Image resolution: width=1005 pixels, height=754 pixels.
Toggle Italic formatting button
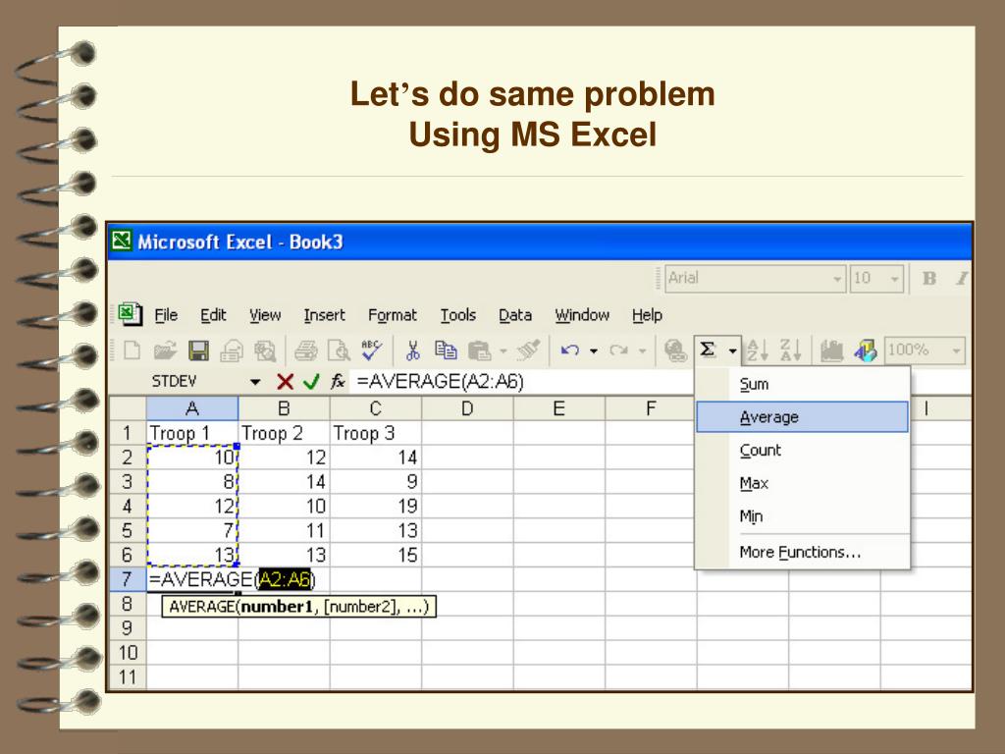pos(962,278)
